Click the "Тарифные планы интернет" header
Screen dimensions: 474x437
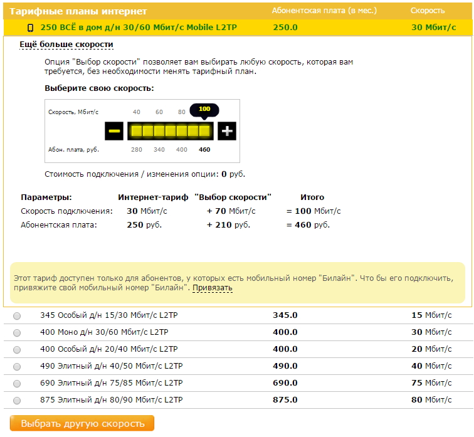tap(78, 11)
